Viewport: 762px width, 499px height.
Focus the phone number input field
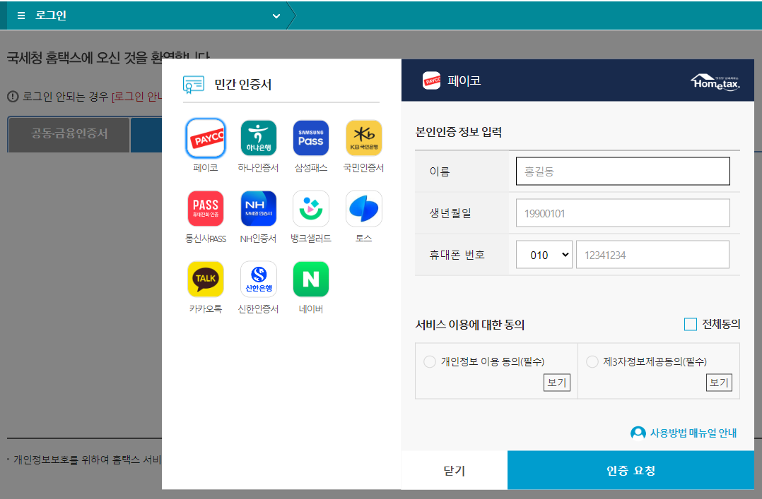pos(652,255)
